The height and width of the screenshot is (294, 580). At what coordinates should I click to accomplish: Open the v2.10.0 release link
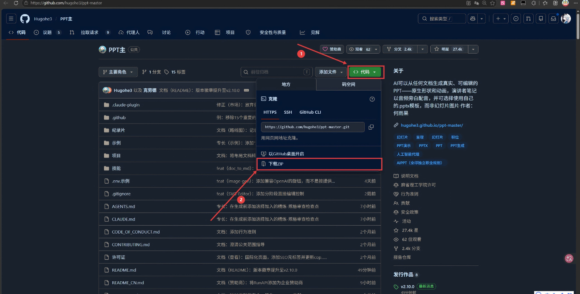click(407, 286)
